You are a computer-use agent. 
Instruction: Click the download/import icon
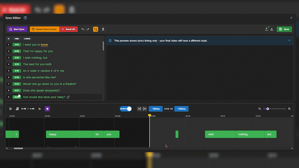point(272,29)
